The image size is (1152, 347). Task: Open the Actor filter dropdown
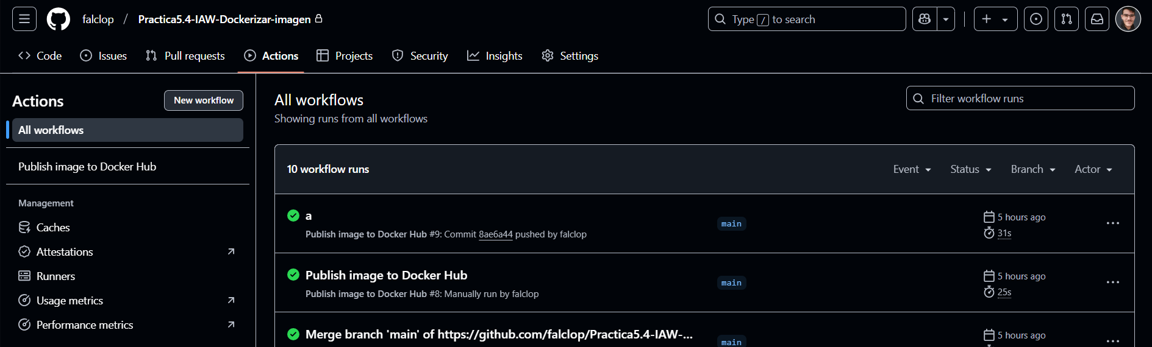(x=1093, y=169)
